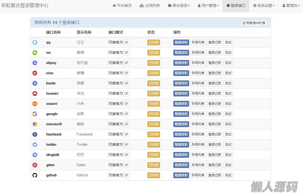Click the Baidu paw logo icon
303x196 pixels.
pyautogui.click(x=35, y=83)
